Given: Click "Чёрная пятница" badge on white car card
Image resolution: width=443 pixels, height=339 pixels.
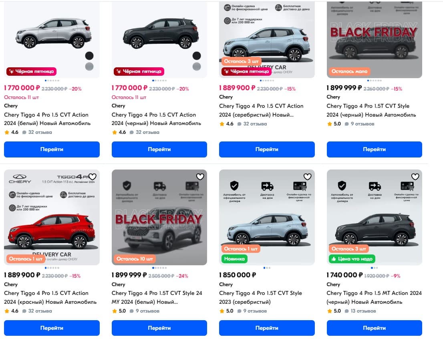Looking at the screenshot, I should pyautogui.click(x=32, y=71).
